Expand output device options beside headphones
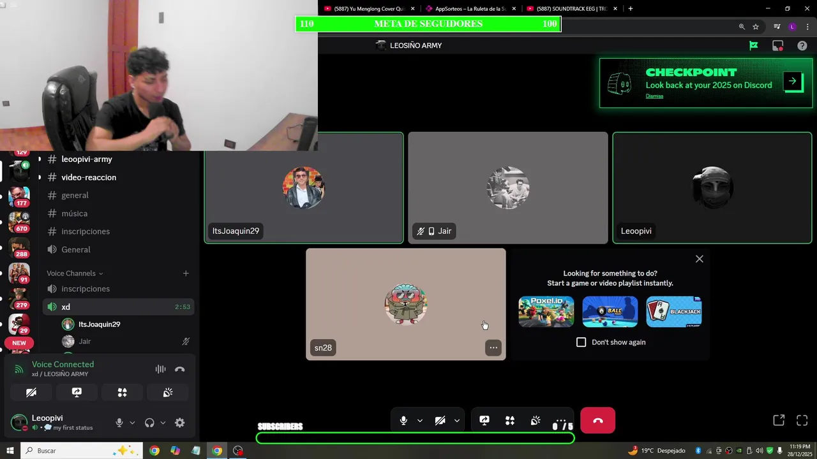The image size is (817, 459). (163, 423)
